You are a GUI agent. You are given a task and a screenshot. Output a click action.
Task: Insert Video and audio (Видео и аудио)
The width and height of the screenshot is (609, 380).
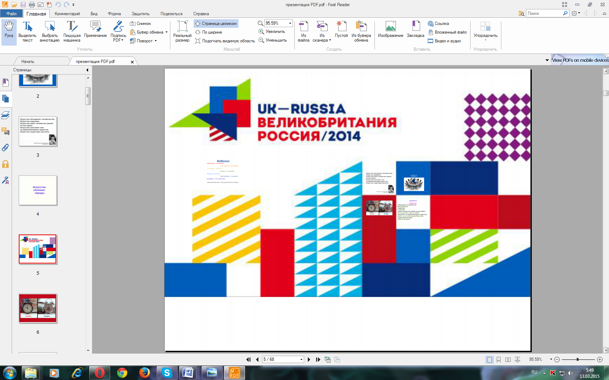click(x=444, y=41)
